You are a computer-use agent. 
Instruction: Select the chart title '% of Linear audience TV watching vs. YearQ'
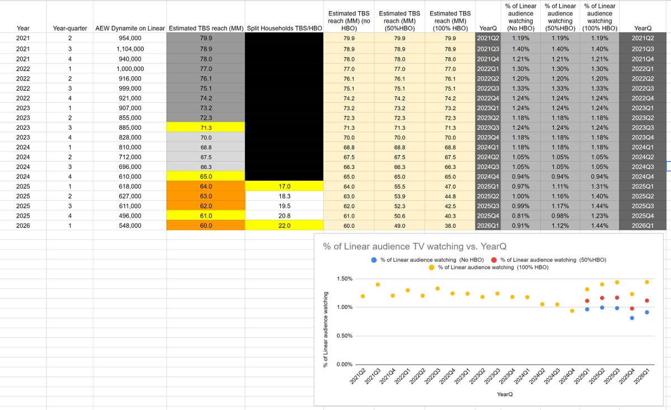click(x=415, y=246)
